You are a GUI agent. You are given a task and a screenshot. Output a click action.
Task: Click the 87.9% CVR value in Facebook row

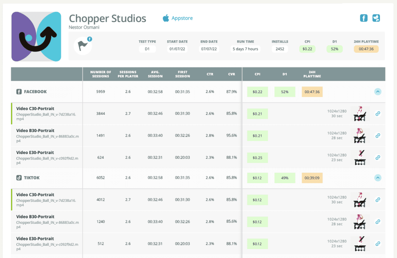(x=232, y=91)
